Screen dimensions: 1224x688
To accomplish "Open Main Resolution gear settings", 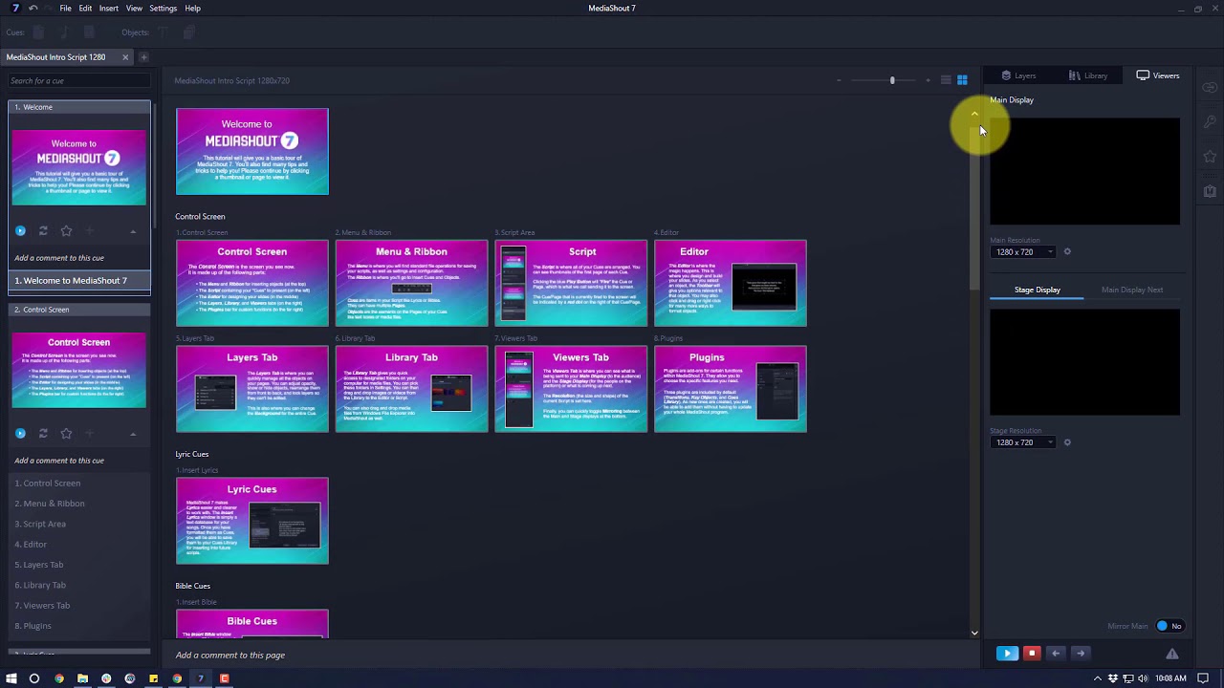I will pos(1067,252).
